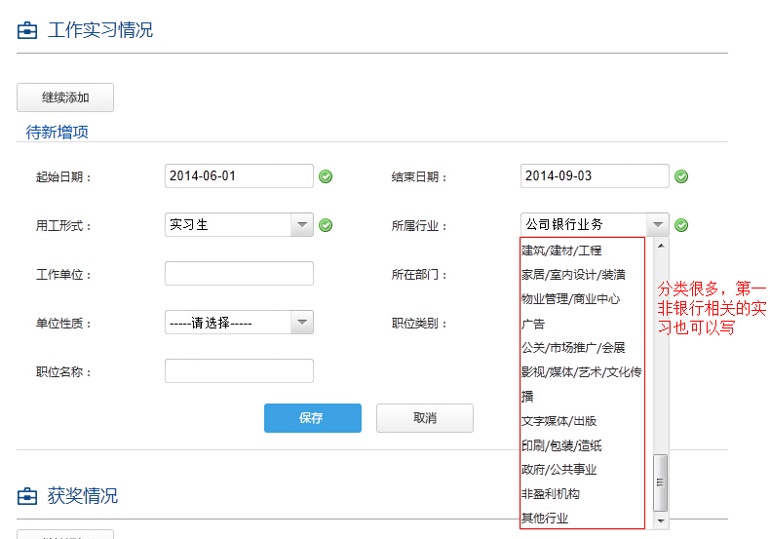The image size is (770, 539).
Task: Click the 取消 button
Action: 424,418
